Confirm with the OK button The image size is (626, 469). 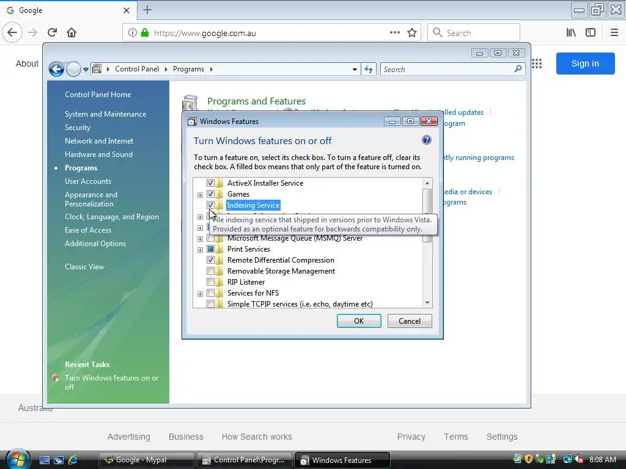point(359,321)
